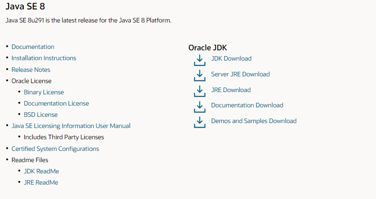
Task: Click the download icon beside JRE Download
Action: (200, 91)
